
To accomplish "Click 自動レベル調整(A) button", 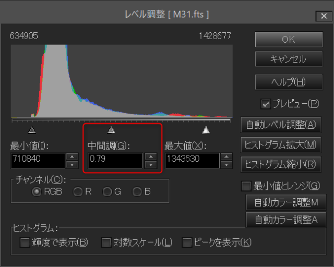I will pos(281,125).
